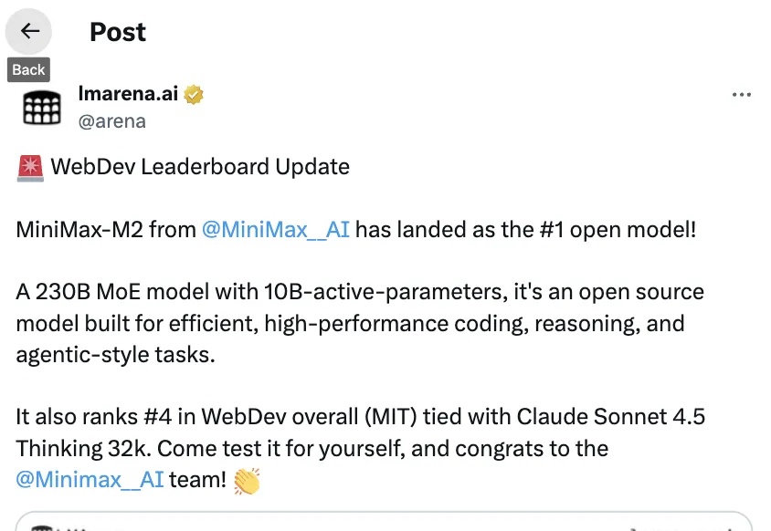Image resolution: width=771 pixels, height=531 pixels.
Task: Click the @arena handle
Action: [x=112, y=120]
